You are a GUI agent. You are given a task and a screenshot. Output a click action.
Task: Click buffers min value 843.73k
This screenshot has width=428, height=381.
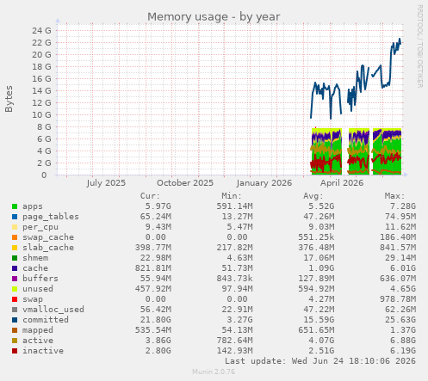coord(234,279)
